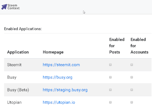Select the Steemit application name cell
152x107 pixels.
pyautogui.click(x=14, y=65)
